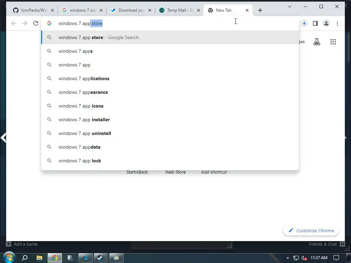Close the IconPacks GitHub tab
The image size is (351, 263).
pyautogui.click(x=52, y=10)
